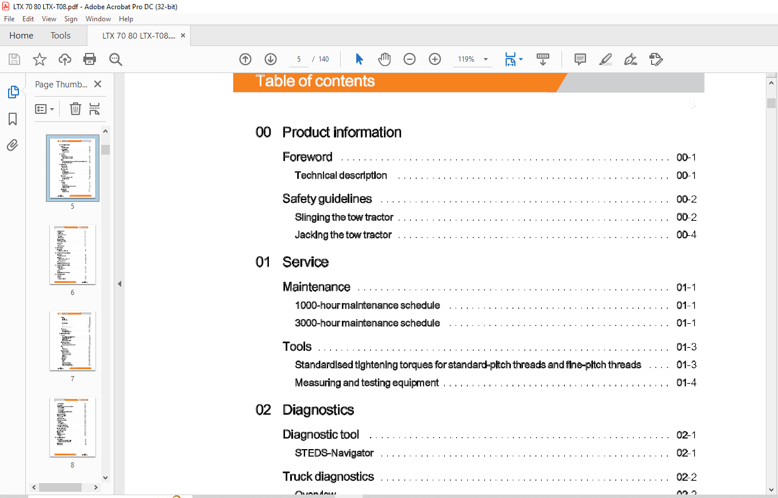Activate the Hand pan tool
Viewport: 778px width, 498px height.
[384, 59]
